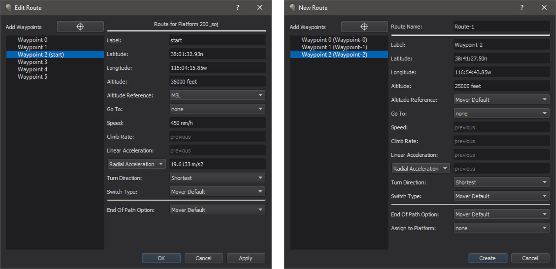Select Waypoint 5 in Edit Route list

click(55, 77)
